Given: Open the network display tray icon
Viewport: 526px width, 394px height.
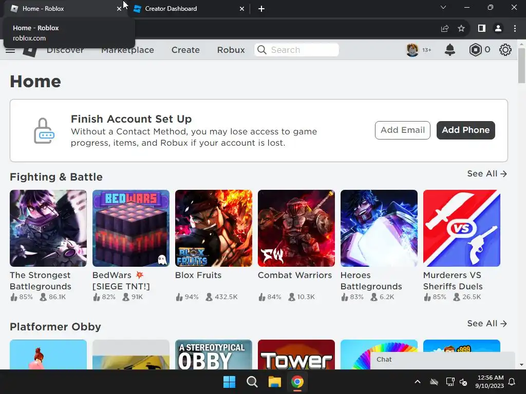Looking at the screenshot, I should tap(450, 382).
